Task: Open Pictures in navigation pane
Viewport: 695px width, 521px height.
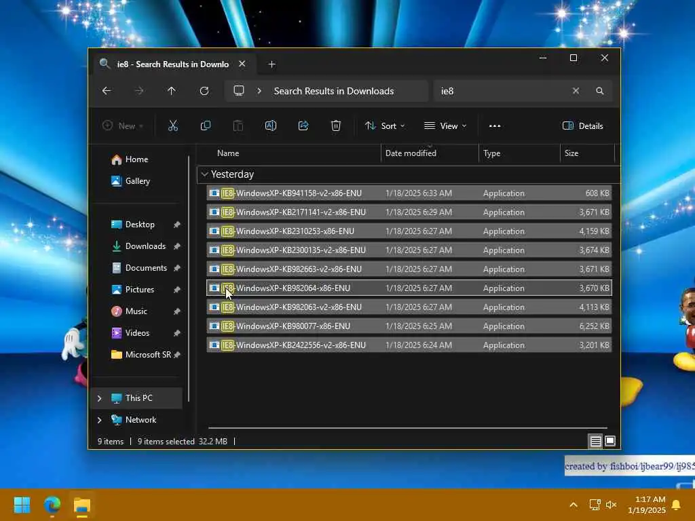Action: (x=132, y=290)
